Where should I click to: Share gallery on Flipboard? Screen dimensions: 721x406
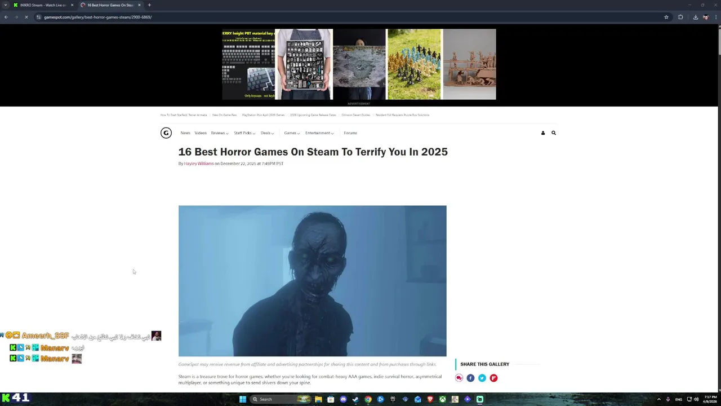point(493,378)
